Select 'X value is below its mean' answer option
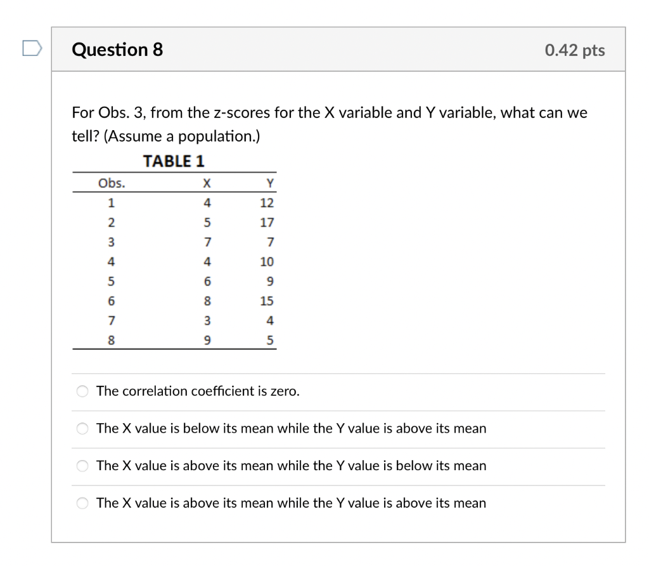 click(x=82, y=429)
